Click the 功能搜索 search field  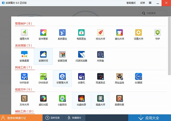pos(153,13)
